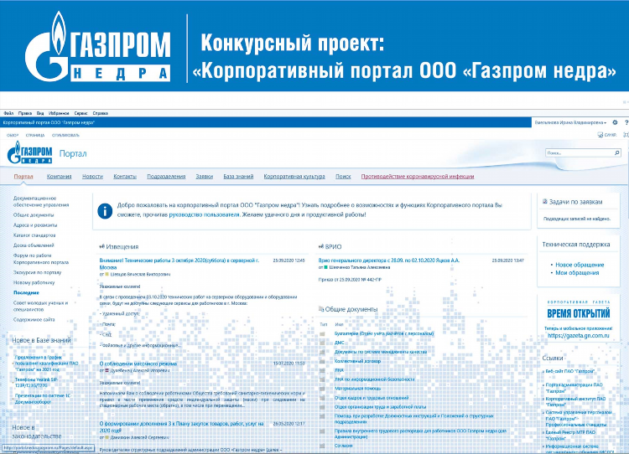Screen dimensions: 629x454
Task: Click the presence indicator next to Шевцов Вячеслав Викторович
Action: point(107,275)
